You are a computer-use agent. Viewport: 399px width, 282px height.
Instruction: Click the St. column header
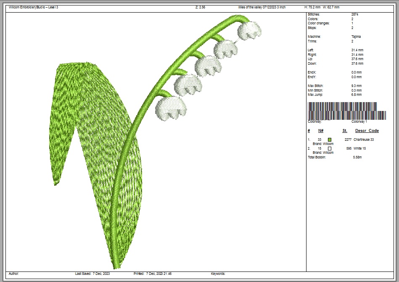coord(345,131)
